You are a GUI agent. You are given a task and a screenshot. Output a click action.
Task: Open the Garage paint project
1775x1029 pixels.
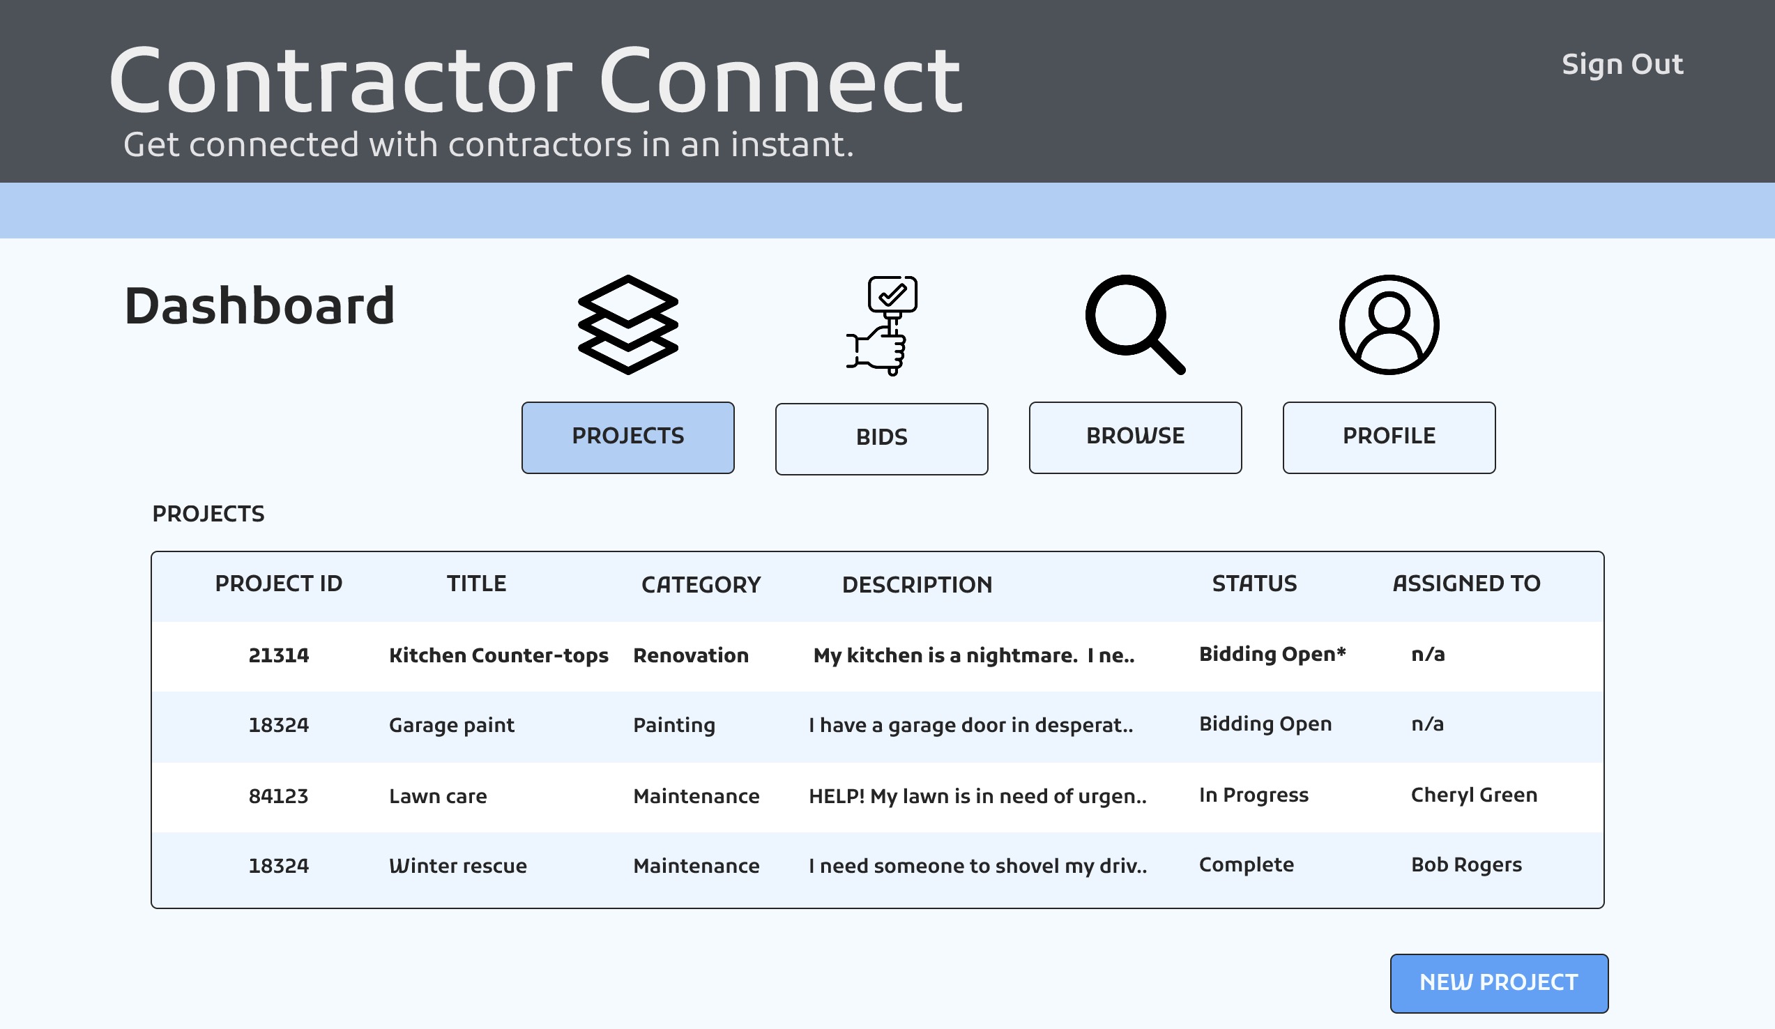coord(452,726)
